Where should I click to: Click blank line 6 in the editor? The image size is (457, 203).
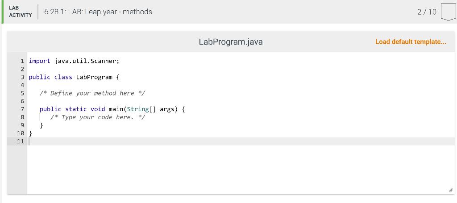(241, 101)
